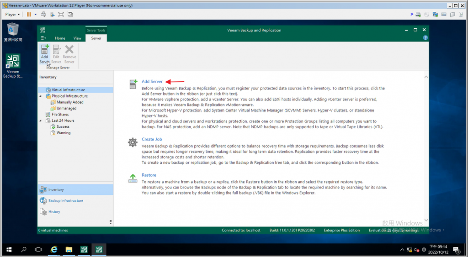468x257 pixels.
Task: Select the Server ribbon tab
Action: point(96,38)
